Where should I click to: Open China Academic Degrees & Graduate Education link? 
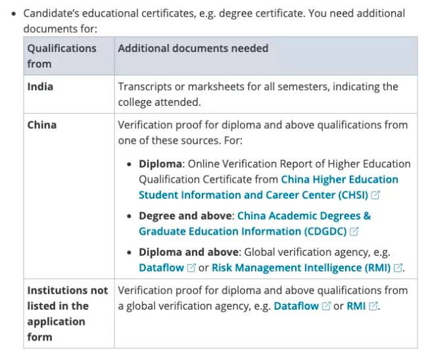(254, 224)
